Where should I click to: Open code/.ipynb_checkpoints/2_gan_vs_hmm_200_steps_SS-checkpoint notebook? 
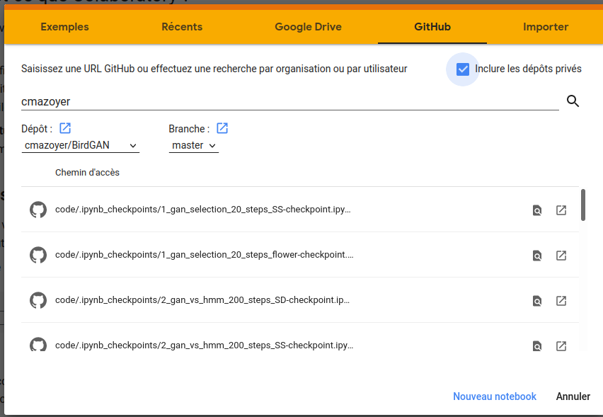tap(204, 345)
